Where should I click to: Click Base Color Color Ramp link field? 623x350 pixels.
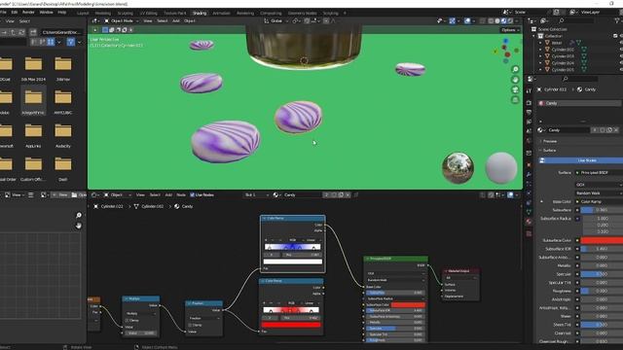[x=599, y=201]
